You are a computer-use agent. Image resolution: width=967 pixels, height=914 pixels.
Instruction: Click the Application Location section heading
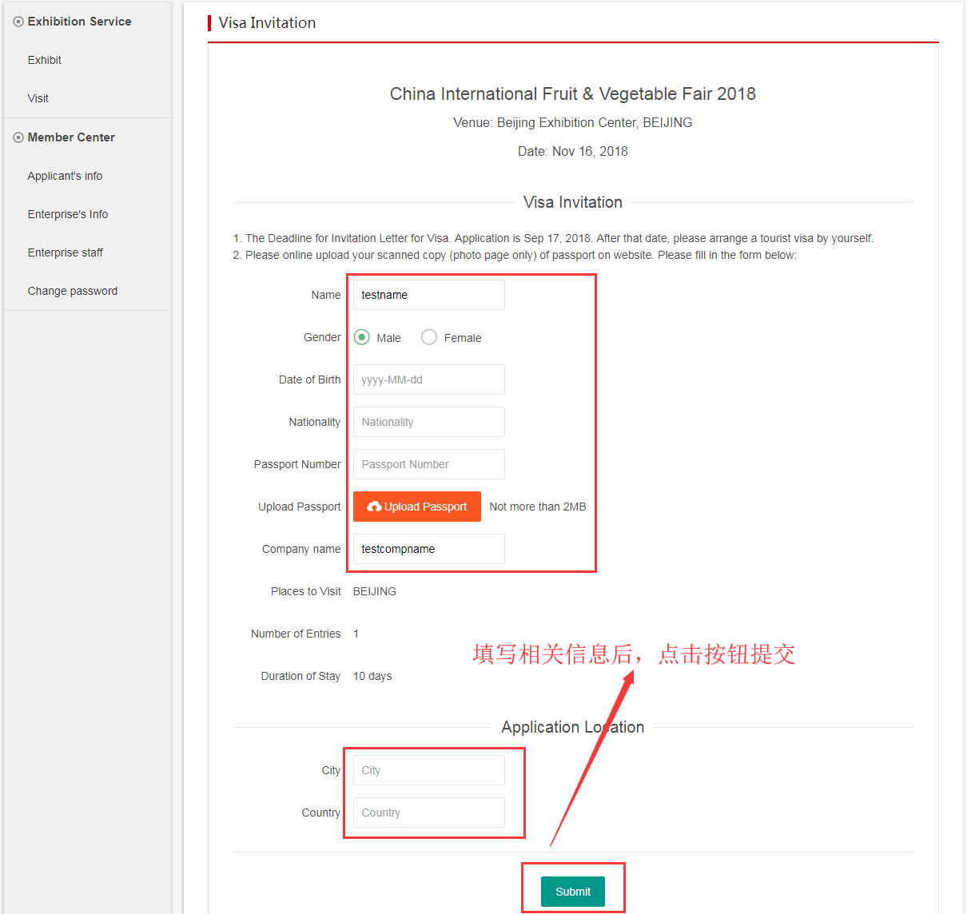point(573,727)
